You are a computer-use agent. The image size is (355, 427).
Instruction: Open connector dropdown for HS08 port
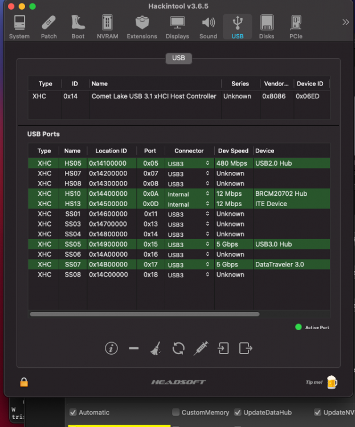189,183
